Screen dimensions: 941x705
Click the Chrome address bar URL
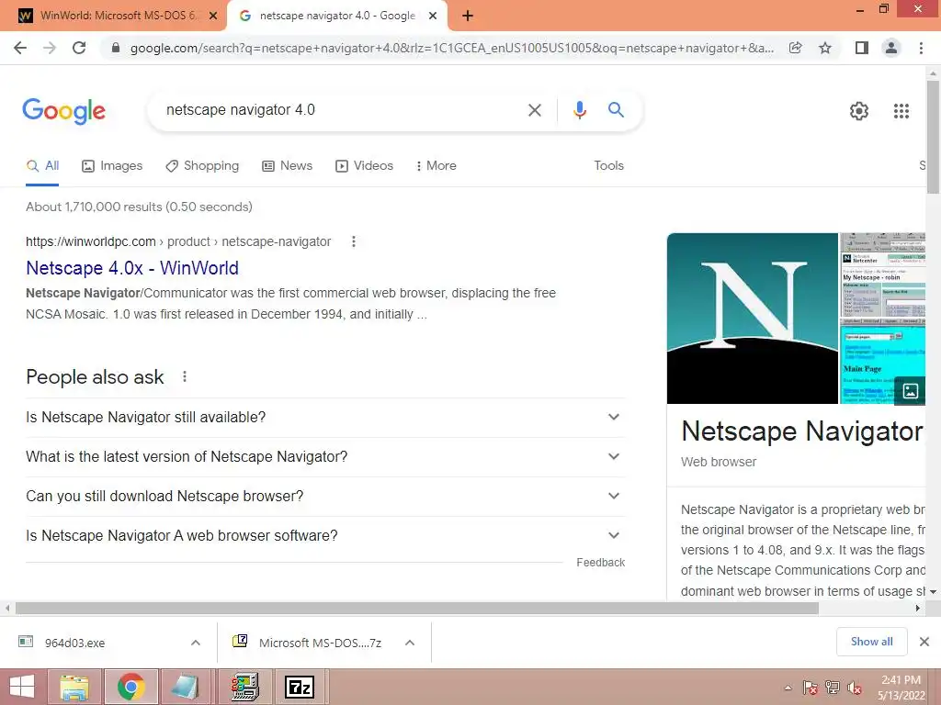coord(451,48)
